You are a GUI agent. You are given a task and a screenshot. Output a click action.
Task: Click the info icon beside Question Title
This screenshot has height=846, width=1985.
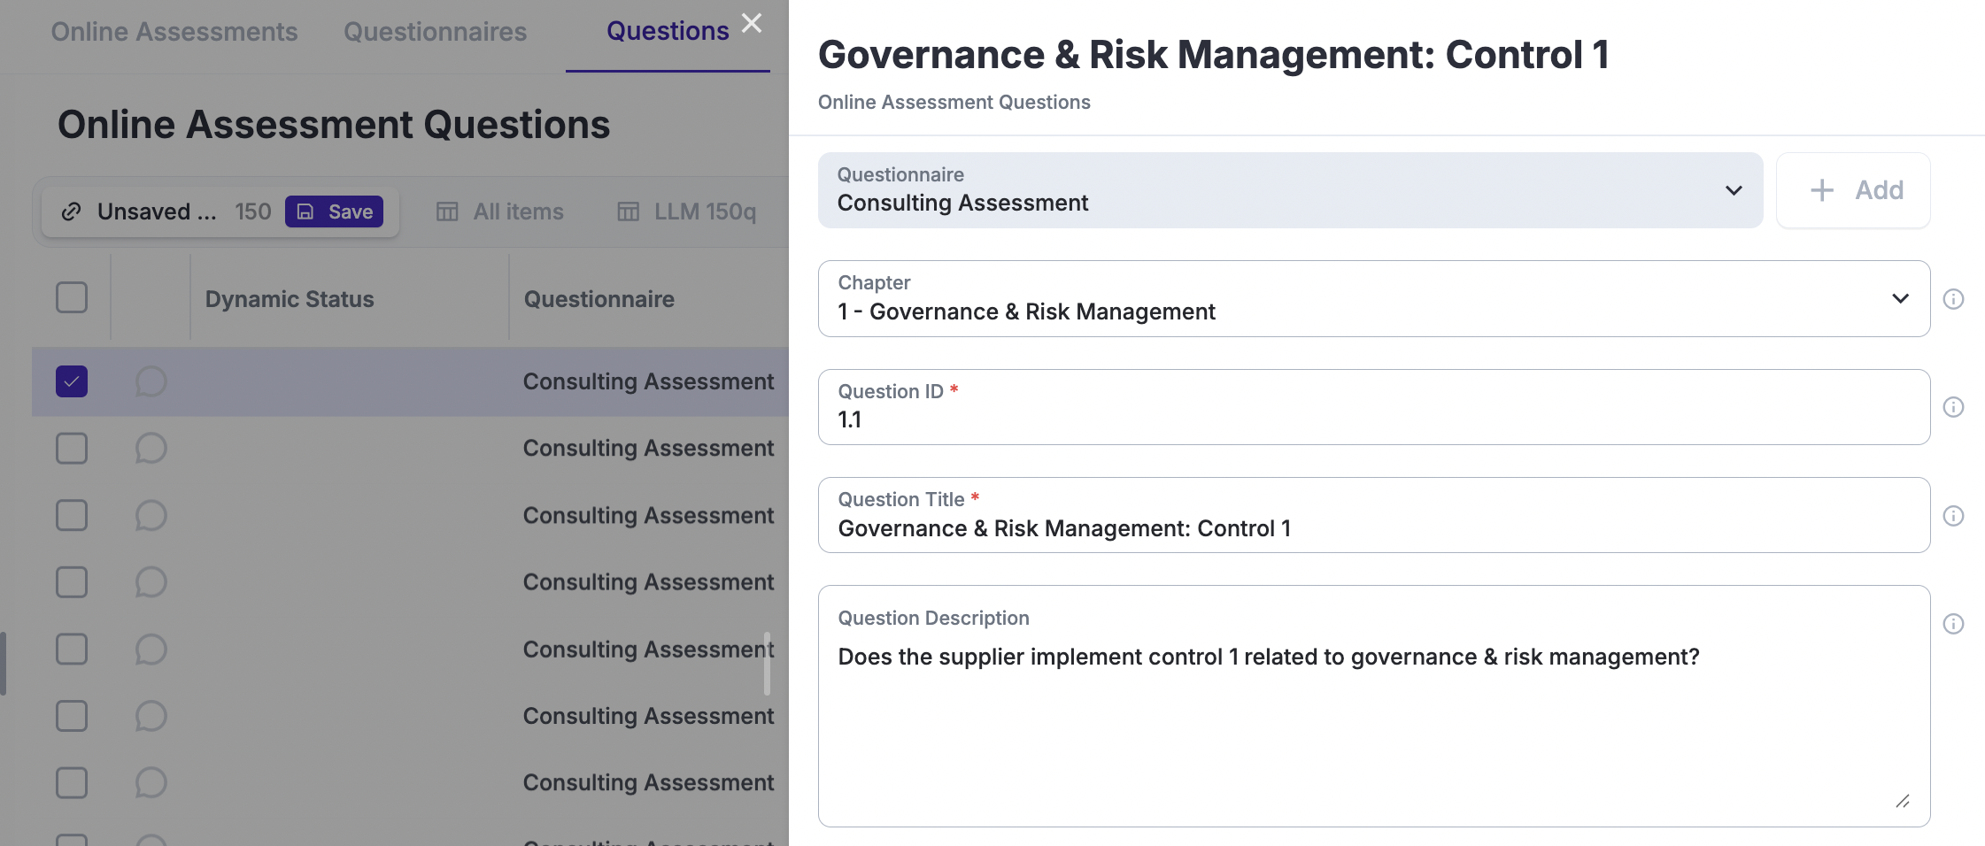point(1953,516)
